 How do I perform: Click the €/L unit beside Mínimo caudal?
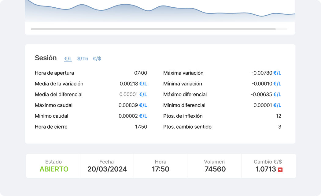point(143,116)
